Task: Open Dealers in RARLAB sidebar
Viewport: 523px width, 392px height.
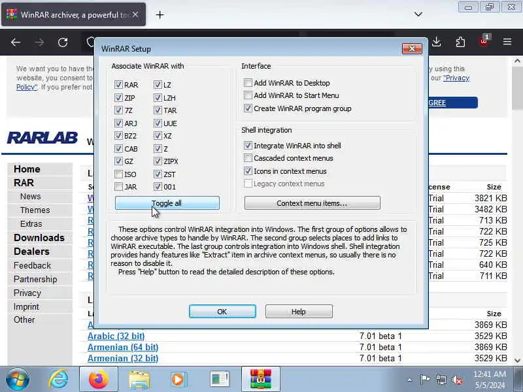Action: (31, 252)
